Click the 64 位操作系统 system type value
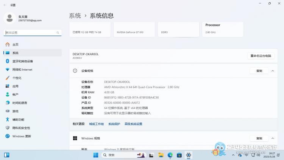Viewport: 284px width, 160px height. pos(126,108)
